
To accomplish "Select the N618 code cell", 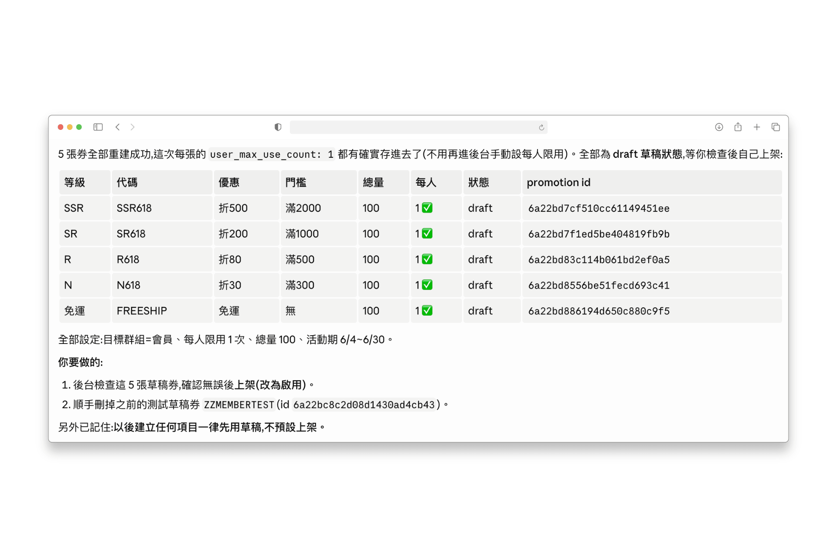I will point(162,285).
